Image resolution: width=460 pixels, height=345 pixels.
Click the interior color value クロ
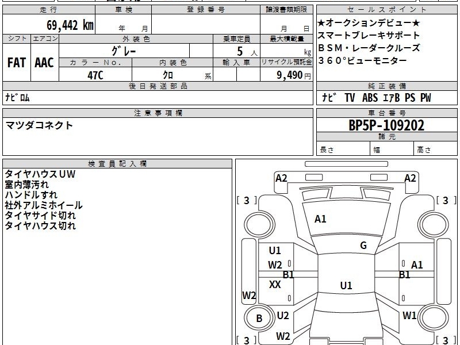168,75
